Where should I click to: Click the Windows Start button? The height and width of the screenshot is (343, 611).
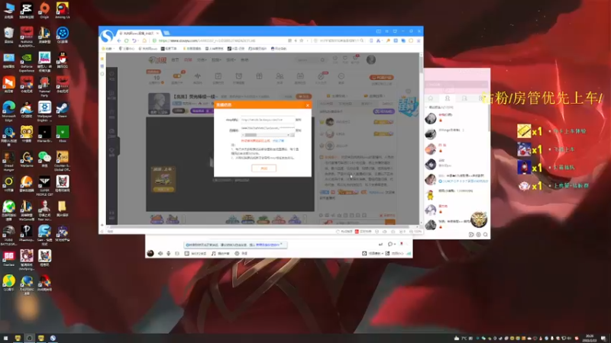point(5,338)
